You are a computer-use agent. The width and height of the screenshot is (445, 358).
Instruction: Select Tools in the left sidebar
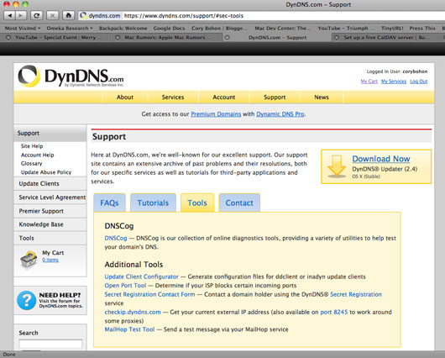click(x=50, y=238)
